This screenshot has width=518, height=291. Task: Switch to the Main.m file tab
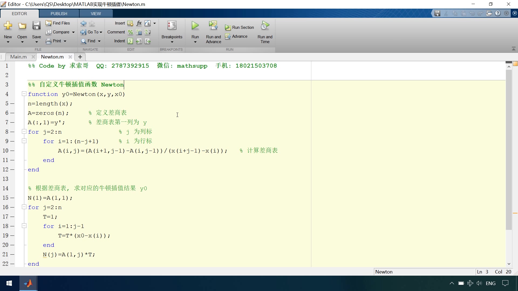(18, 57)
